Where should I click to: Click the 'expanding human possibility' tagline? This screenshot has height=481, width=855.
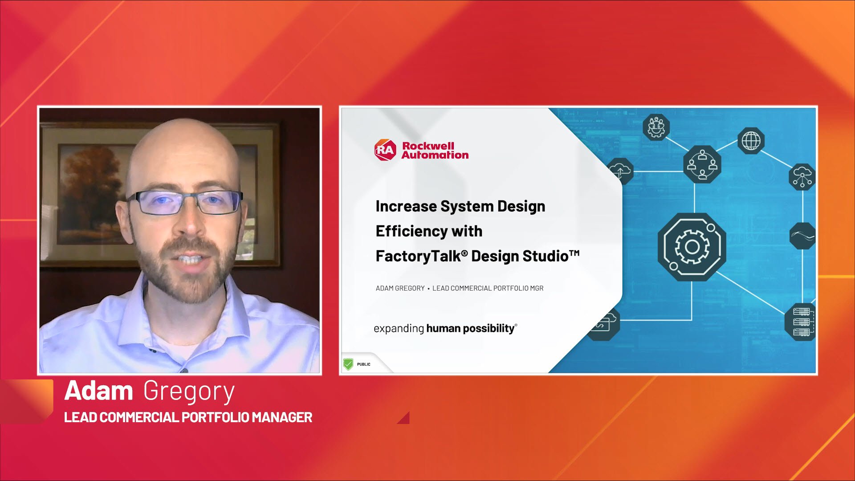pos(445,329)
